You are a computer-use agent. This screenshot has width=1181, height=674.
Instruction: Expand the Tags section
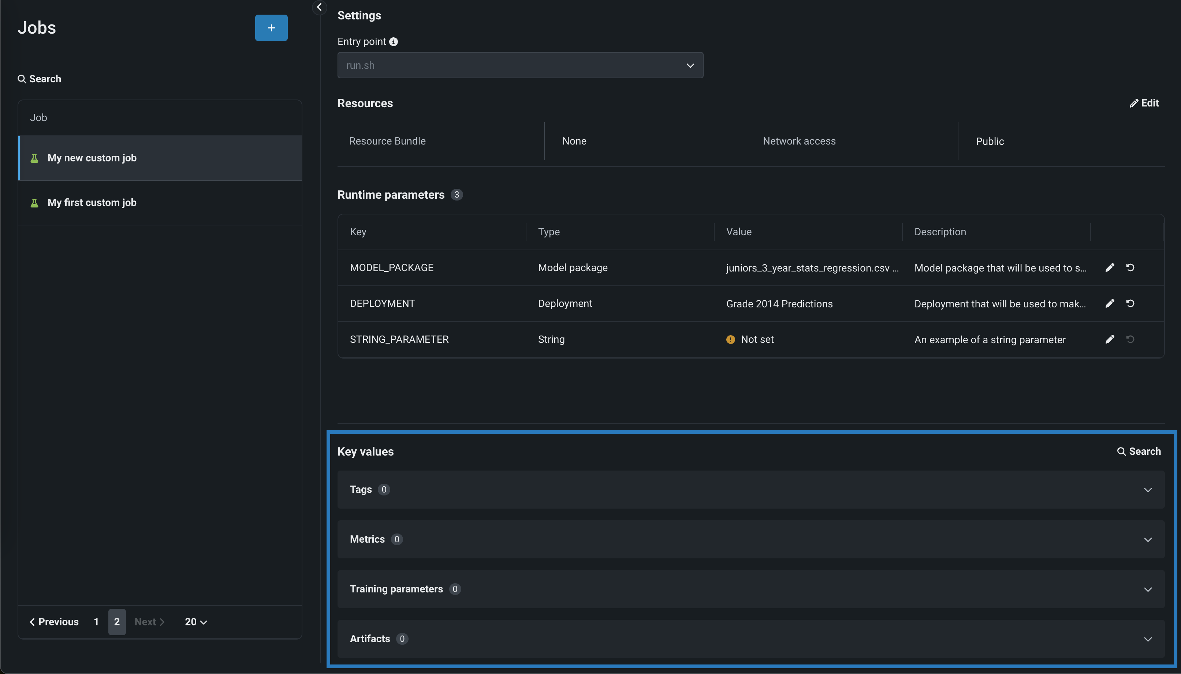pos(1148,490)
